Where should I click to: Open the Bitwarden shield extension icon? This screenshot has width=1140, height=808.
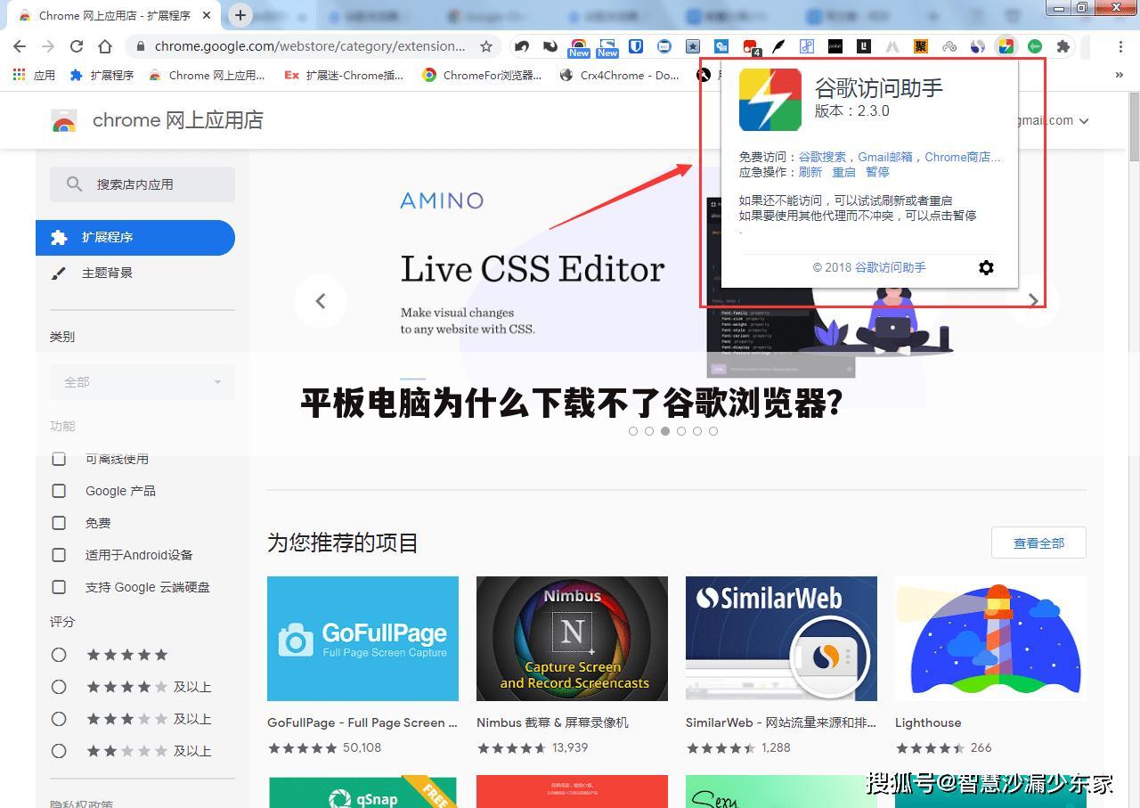[636, 46]
